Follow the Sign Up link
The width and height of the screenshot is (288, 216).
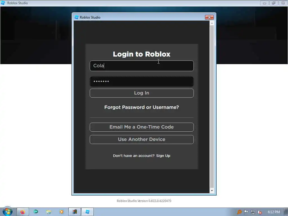[x=163, y=156]
